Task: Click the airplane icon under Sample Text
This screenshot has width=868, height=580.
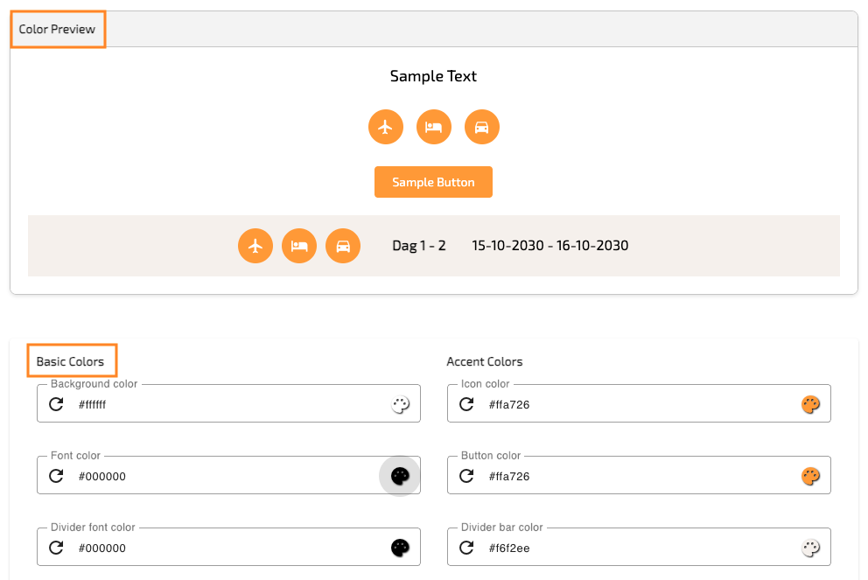Action: point(386,128)
